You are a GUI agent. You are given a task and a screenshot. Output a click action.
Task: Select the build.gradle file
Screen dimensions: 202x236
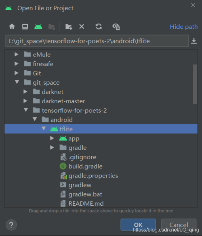(x=101, y=166)
